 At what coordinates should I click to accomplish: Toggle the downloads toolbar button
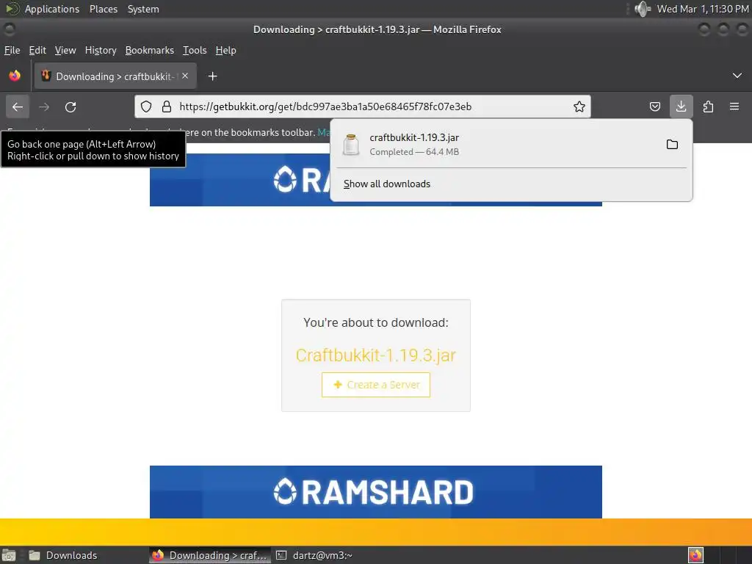(x=681, y=106)
